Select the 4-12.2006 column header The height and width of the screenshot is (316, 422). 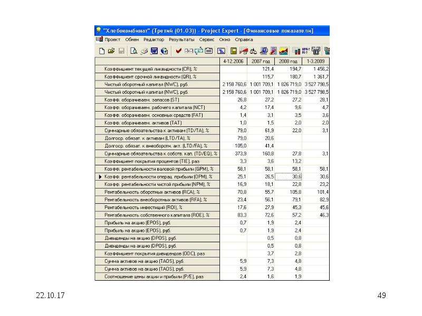point(233,61)
